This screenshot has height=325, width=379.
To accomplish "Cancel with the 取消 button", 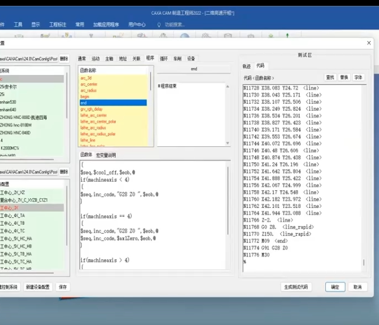I will pyautogui.click(x=357, y=287).
